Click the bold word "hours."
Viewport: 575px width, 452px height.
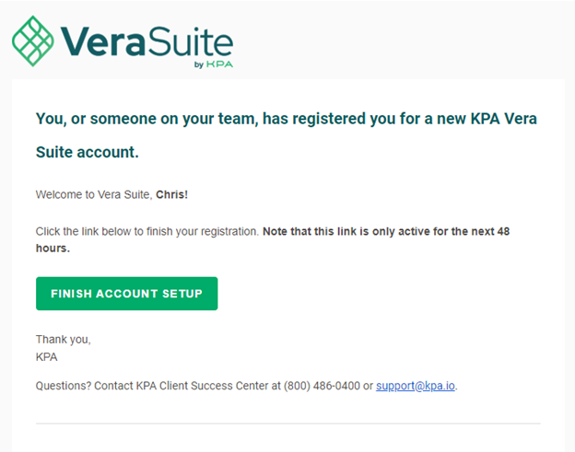(x=53, y=249)
